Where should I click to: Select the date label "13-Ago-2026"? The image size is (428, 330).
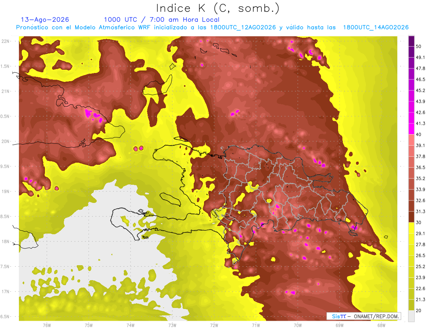click(45, 20)
